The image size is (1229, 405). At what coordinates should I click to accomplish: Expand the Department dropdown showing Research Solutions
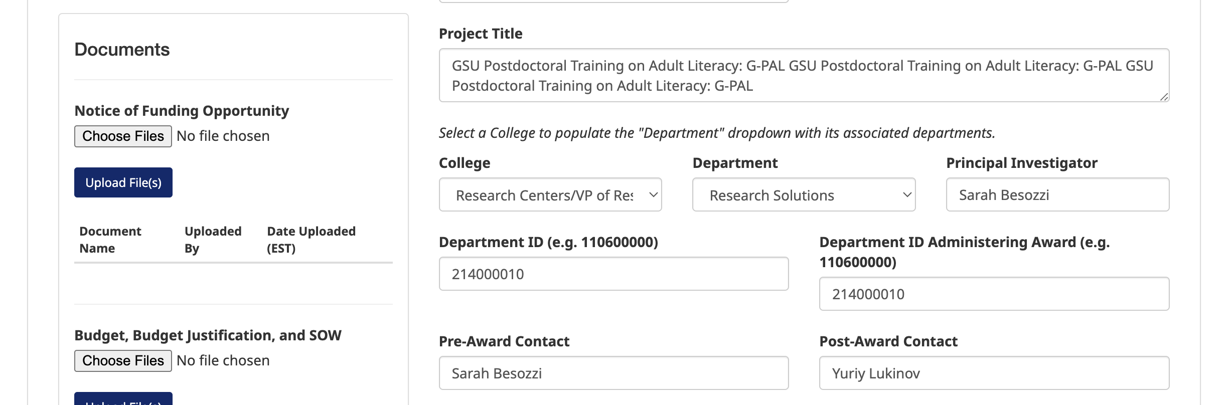[804, 195]
